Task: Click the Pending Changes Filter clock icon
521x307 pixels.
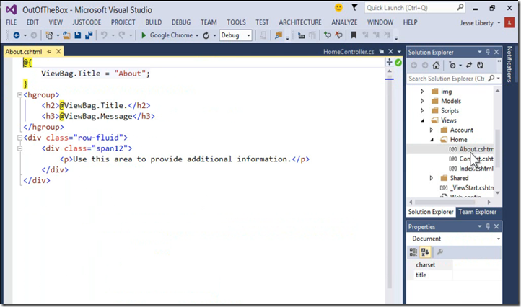Action: [x=452, y=66]
